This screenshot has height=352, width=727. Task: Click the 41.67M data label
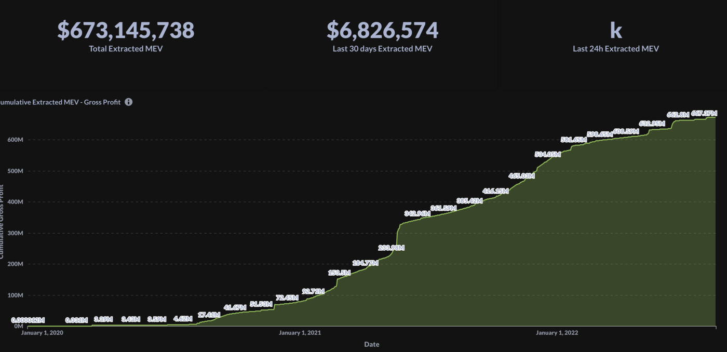tap(235, 307)
